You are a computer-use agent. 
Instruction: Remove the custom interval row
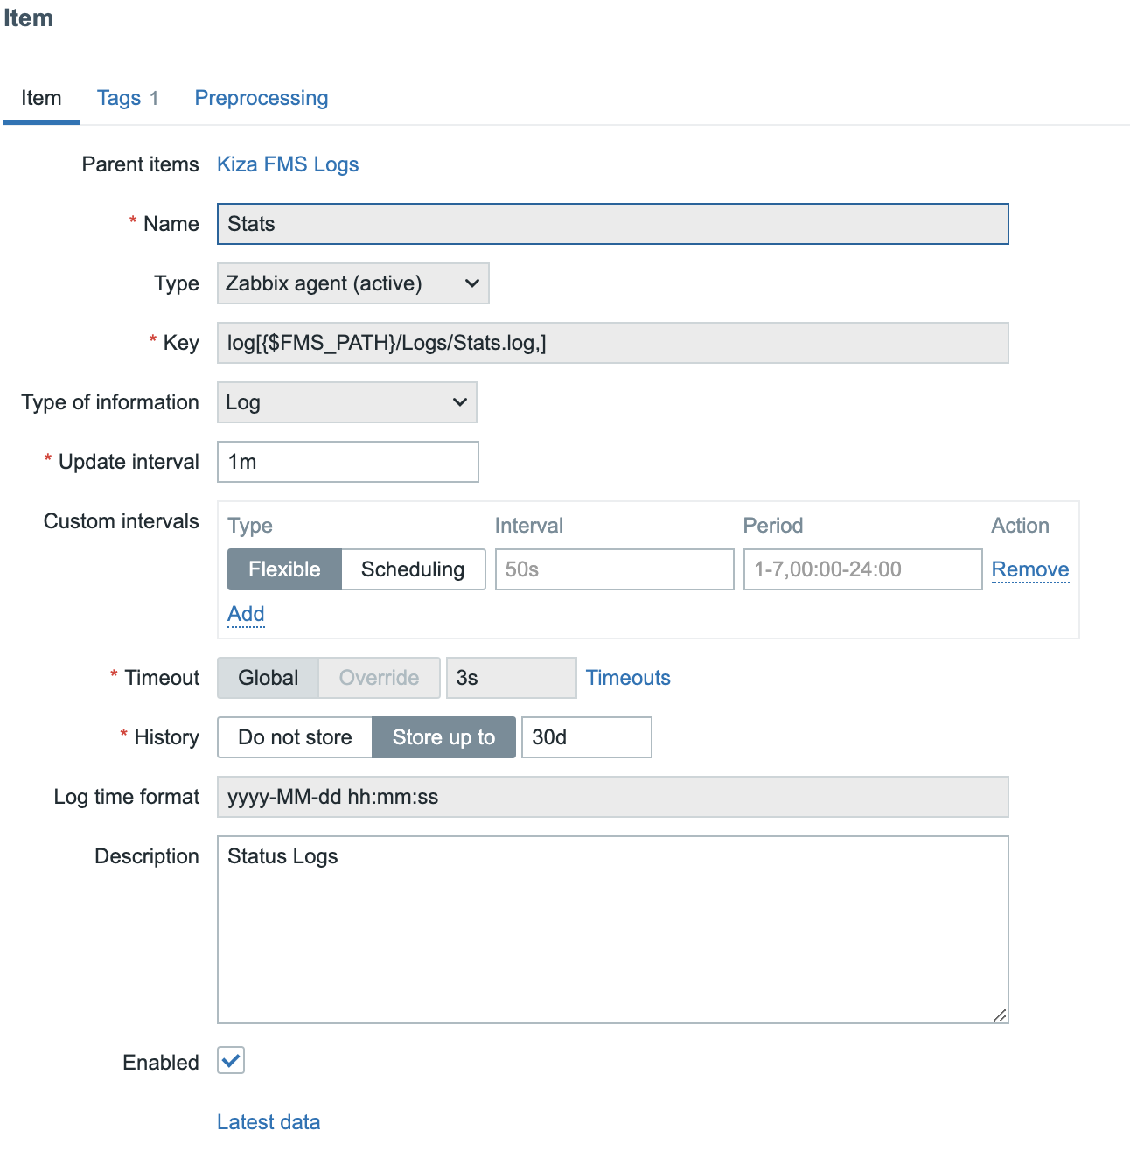click(1029, 569)
